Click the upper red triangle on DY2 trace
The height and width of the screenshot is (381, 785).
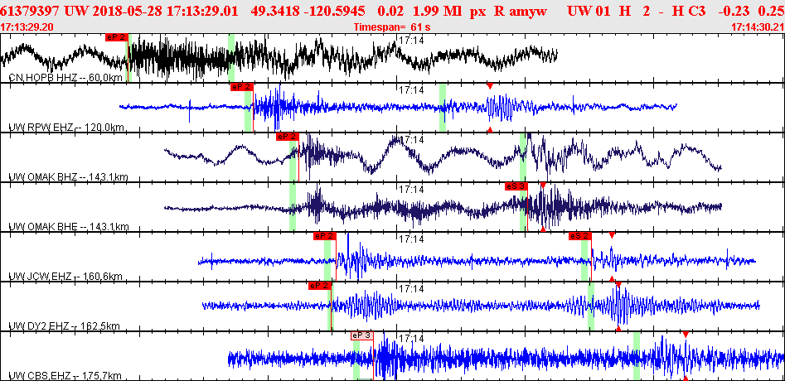click(618, 284)
